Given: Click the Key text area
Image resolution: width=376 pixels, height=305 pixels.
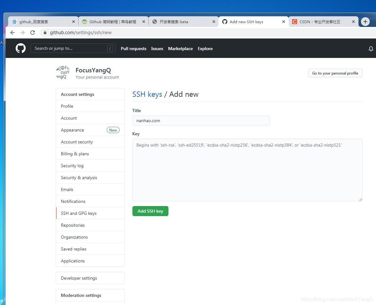Looking at the screenshot, I should click(247, 170).
